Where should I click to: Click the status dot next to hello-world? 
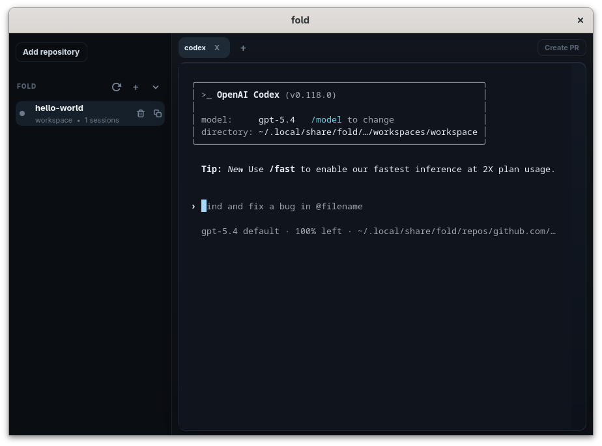[22, 113]
